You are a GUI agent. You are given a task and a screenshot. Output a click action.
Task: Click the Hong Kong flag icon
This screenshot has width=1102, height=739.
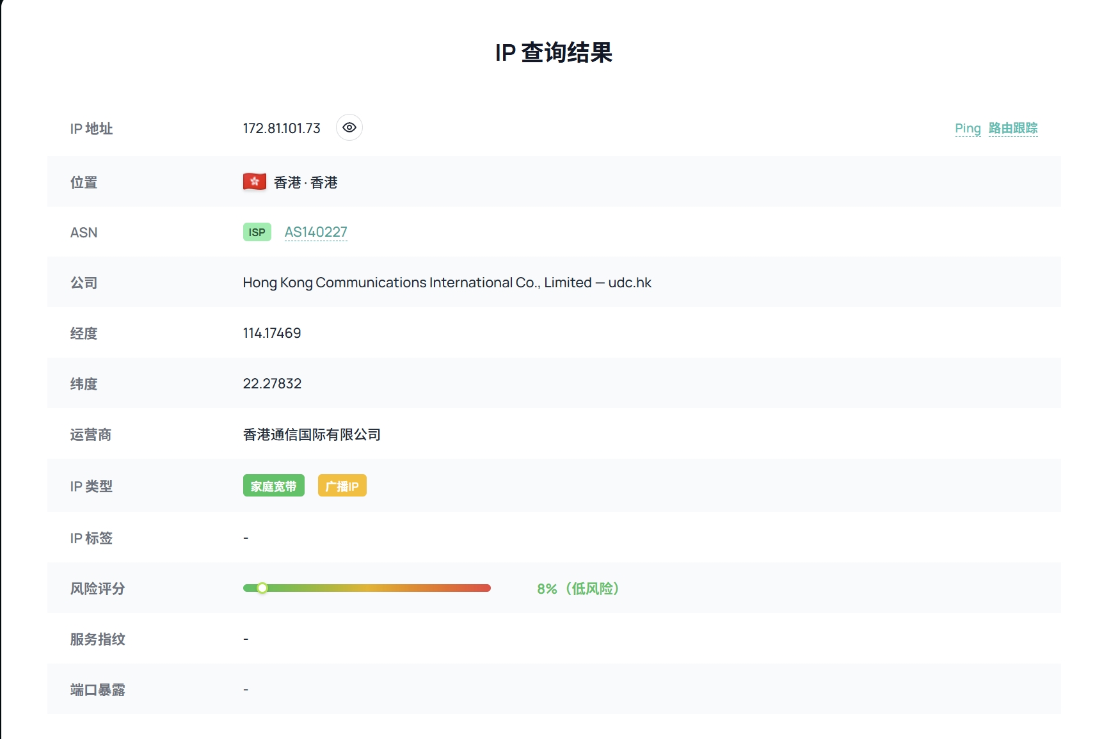coord(254,182)
